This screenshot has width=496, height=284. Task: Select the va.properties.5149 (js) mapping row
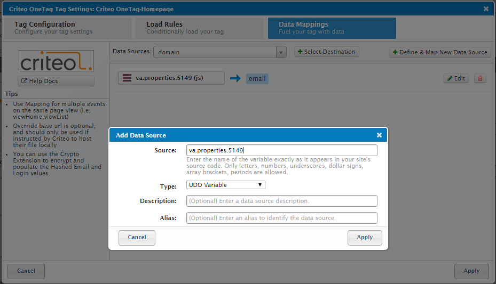pyautogui.click(x=171, y=78)
